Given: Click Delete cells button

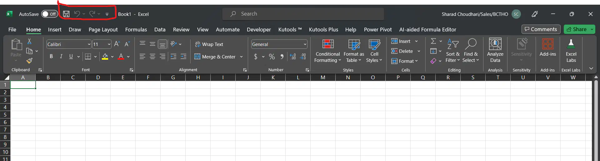Looking at the screenshot, I should tap(402, 51).
